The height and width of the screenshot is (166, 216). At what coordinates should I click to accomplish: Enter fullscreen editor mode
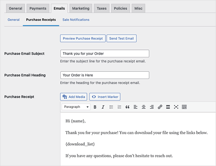pos(176,107)
